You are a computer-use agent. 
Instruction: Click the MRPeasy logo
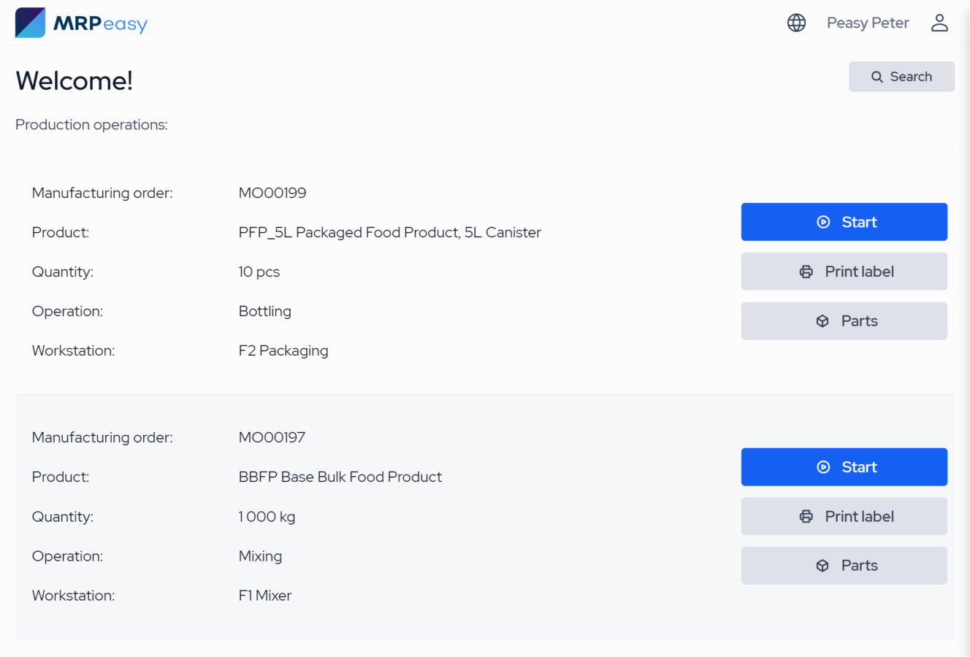coord(80,23)
